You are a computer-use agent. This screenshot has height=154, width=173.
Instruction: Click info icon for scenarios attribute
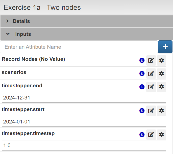(x=142, y=73)
